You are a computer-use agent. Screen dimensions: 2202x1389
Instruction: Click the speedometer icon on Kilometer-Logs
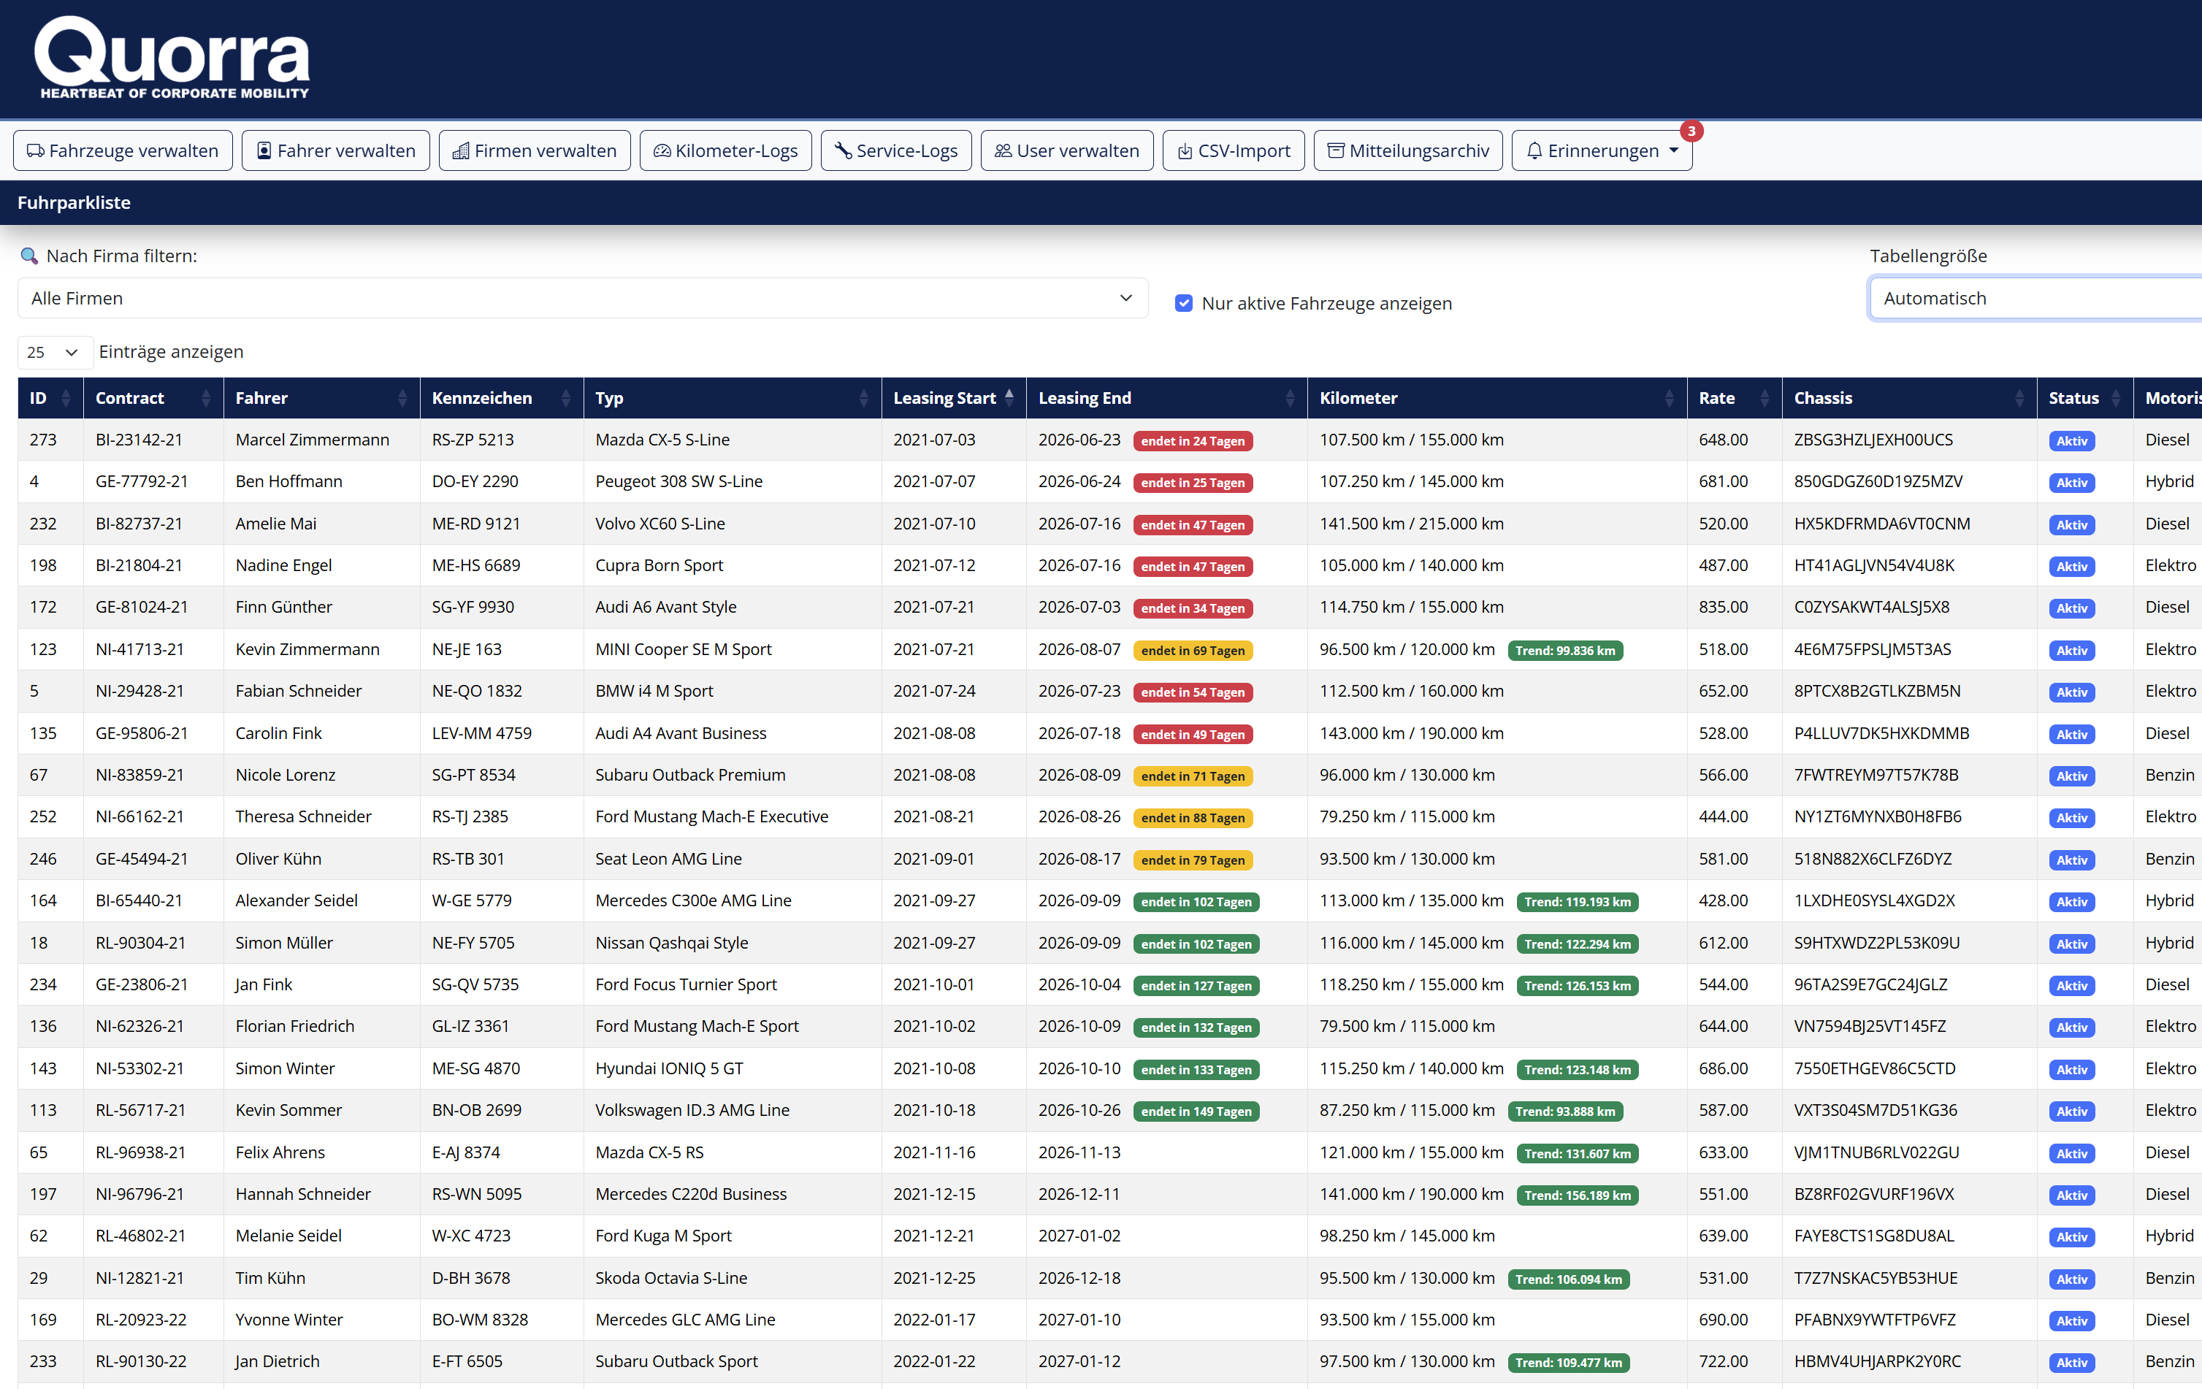point(662,151)
